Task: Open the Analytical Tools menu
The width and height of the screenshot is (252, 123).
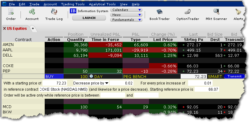Action: (102, 4)
